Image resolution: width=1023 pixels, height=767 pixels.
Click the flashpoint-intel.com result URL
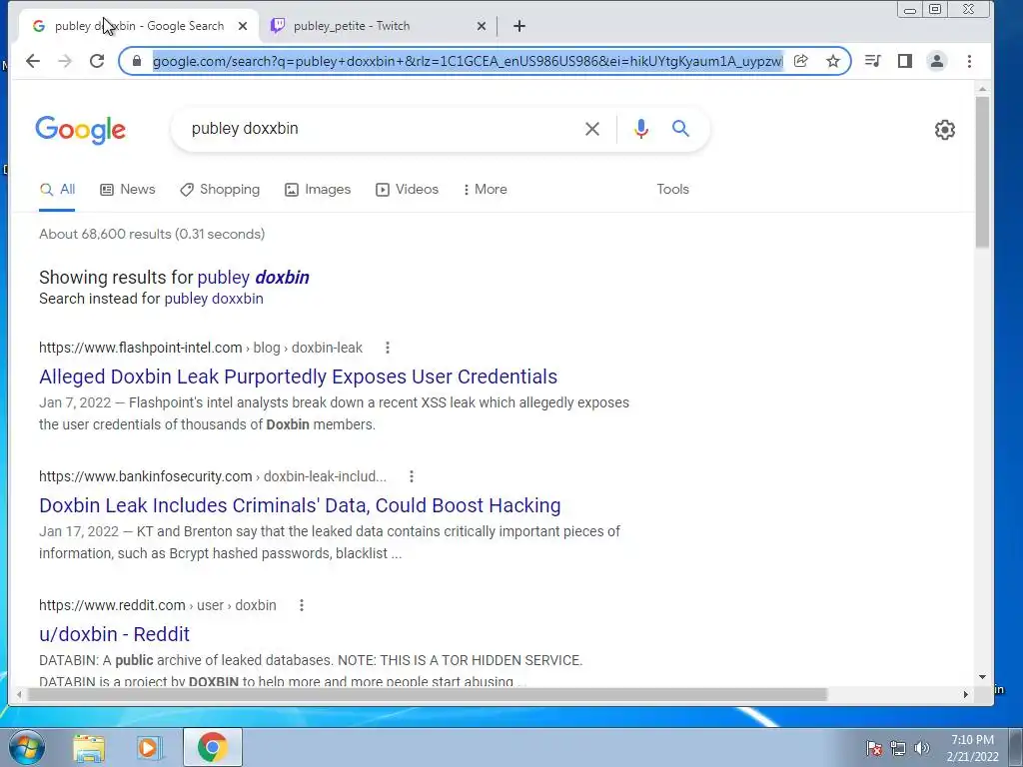tap(200, 348)
